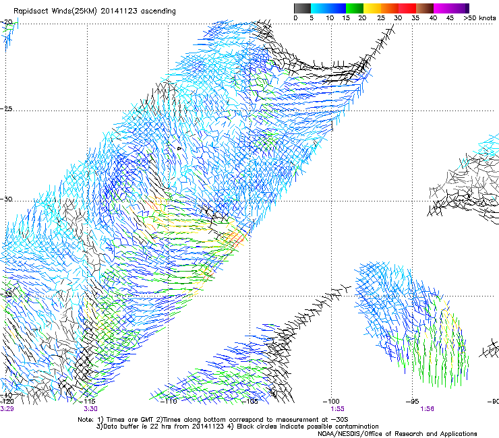This screenshot has width=499, height=438.
Task: Click the note line about '22 hrs' data buffer
Action: (237, 427)
